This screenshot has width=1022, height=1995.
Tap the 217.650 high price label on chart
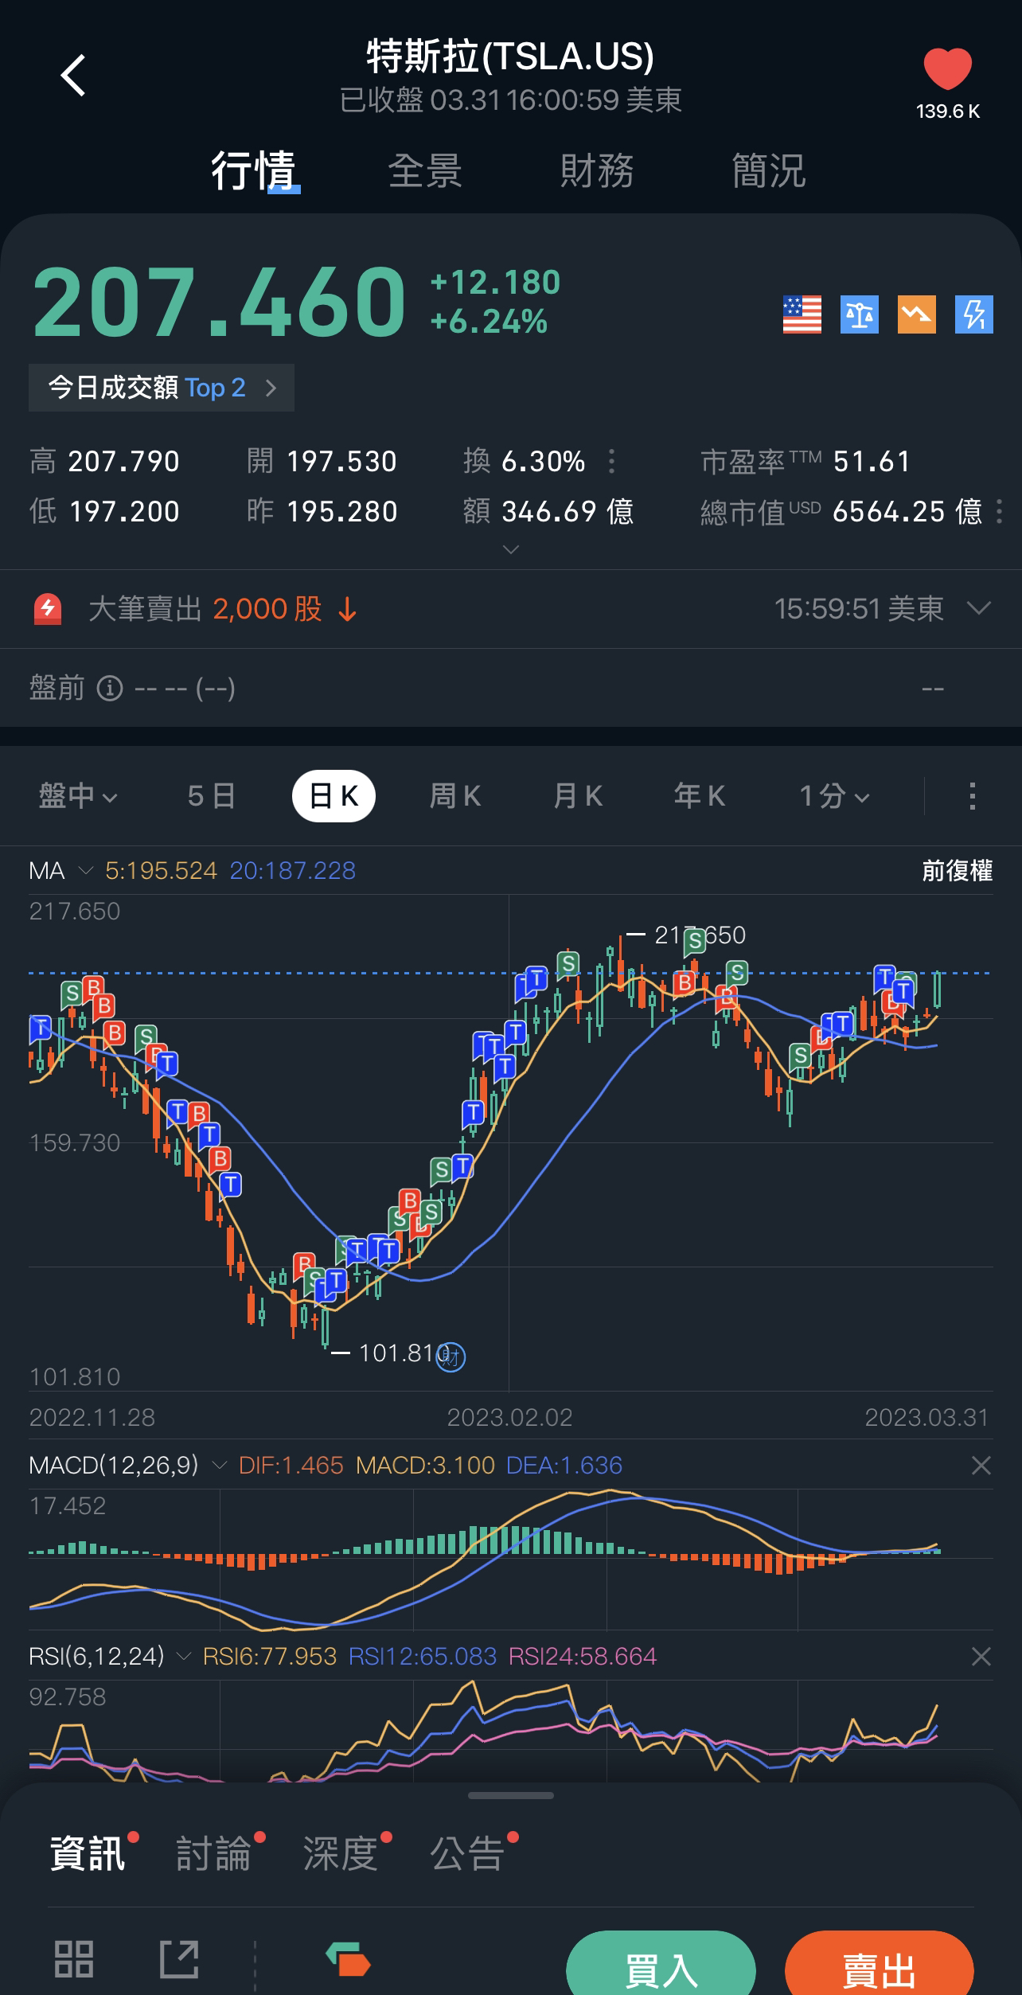click(700, 935)
